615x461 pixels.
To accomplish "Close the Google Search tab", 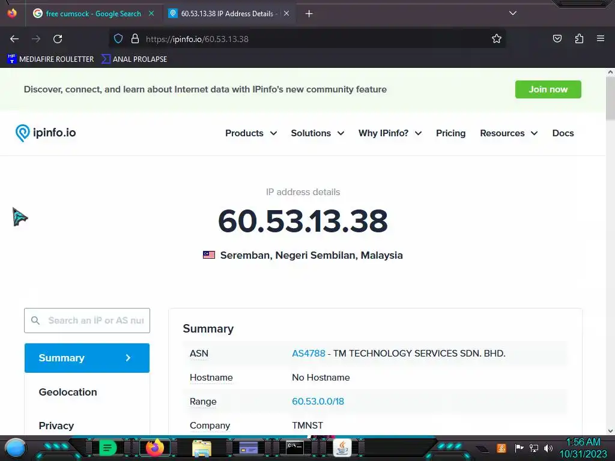I will 151,13.
